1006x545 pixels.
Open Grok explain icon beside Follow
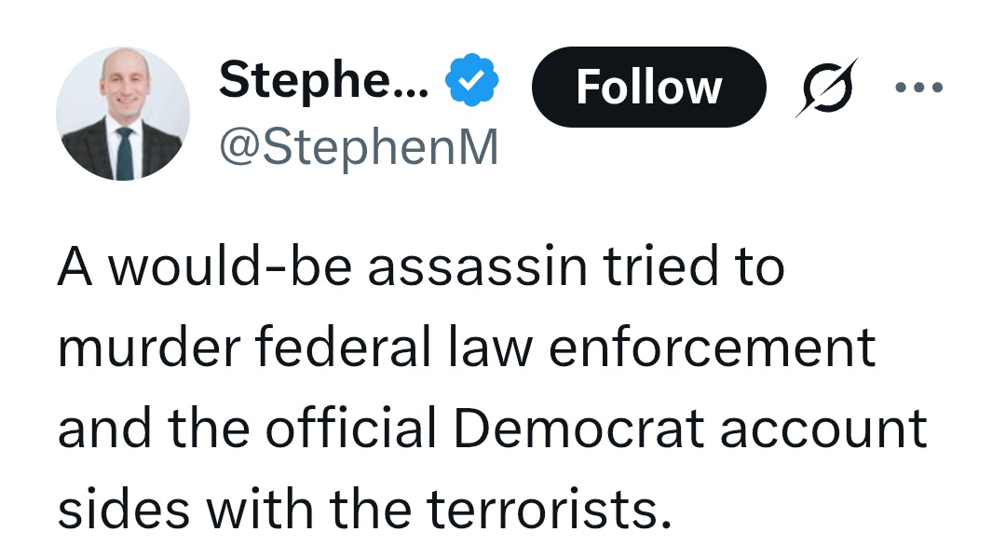(x=825, y=88)
